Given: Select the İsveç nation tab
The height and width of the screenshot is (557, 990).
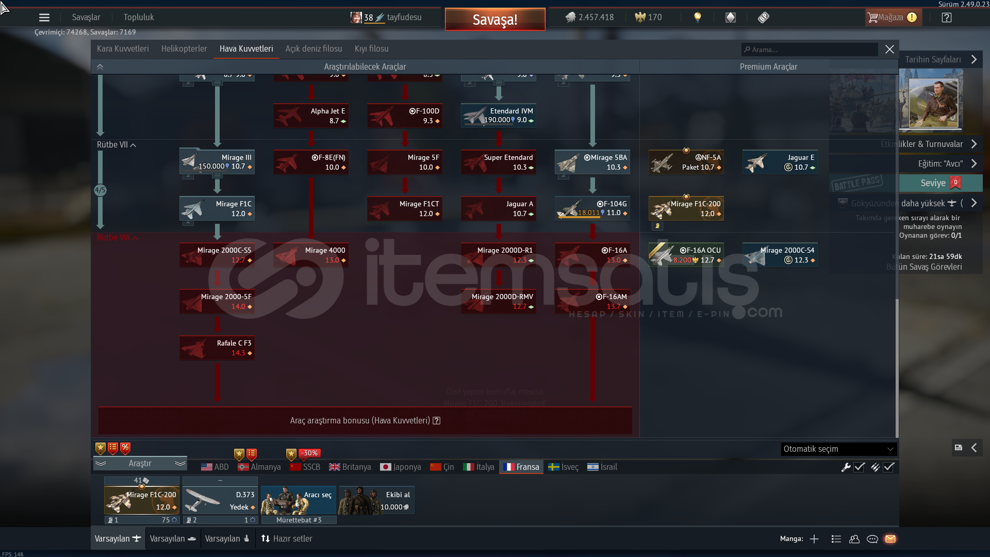Looking at the screenshot, I should tap(563, 467).
